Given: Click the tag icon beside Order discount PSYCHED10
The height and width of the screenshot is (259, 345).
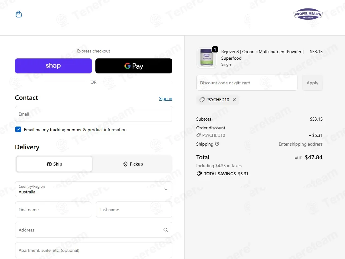Looking at the screenshot, I should (199, 135).
